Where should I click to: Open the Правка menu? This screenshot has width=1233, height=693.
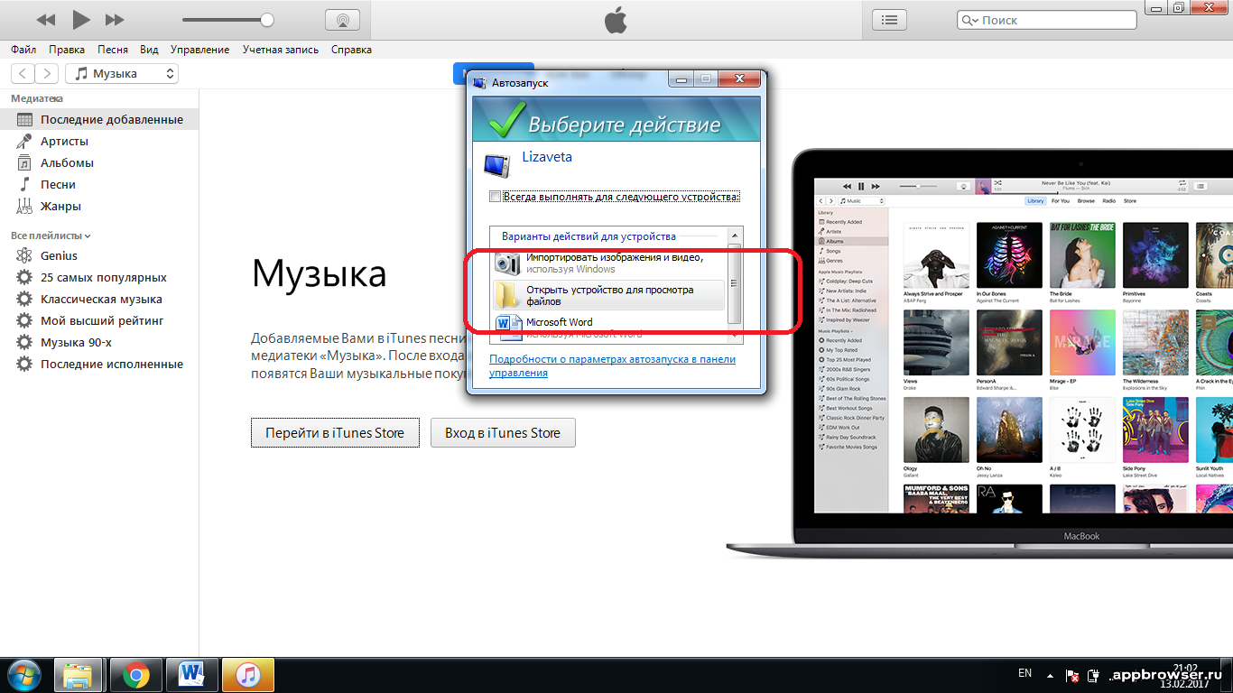pyautogui.click(x=67, y=50)
